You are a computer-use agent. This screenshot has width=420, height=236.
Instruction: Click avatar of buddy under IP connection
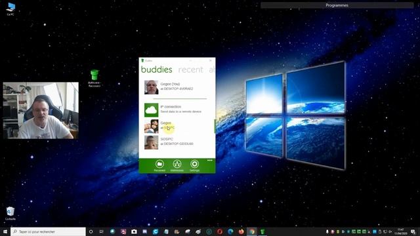(x=152, y=127)
